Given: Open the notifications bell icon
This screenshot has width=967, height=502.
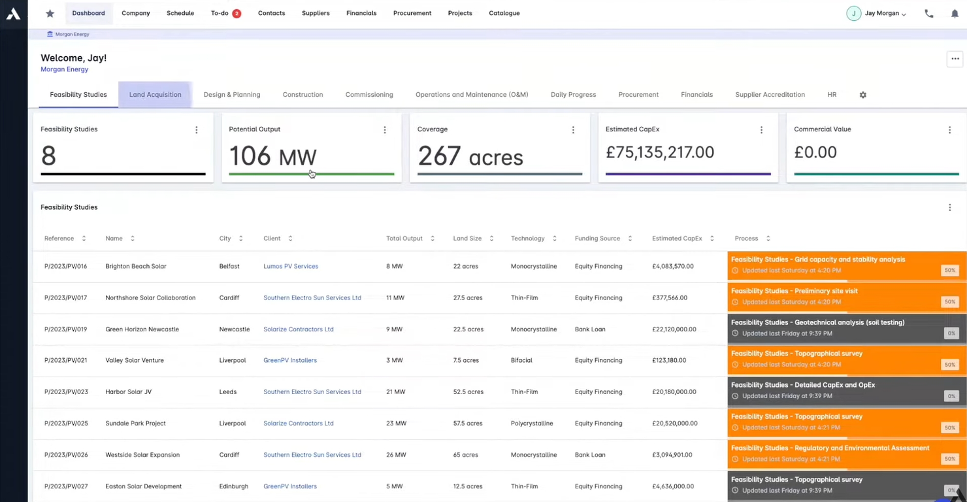Looking at the screenshot, I should 955,13.
